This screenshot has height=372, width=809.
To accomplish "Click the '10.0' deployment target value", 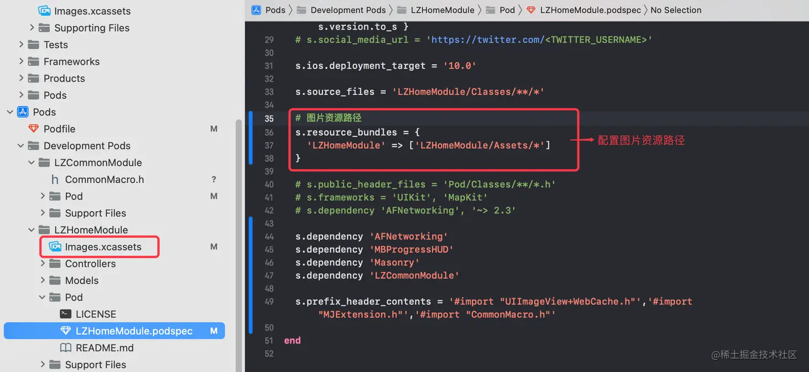I will (x=460, y=66).
